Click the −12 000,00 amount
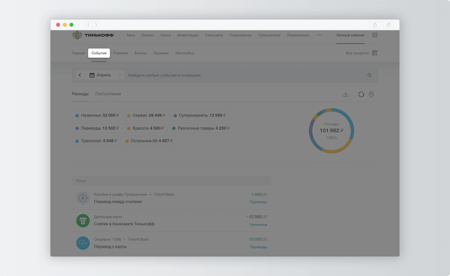The image size is (450, 276). pos(257,217)
